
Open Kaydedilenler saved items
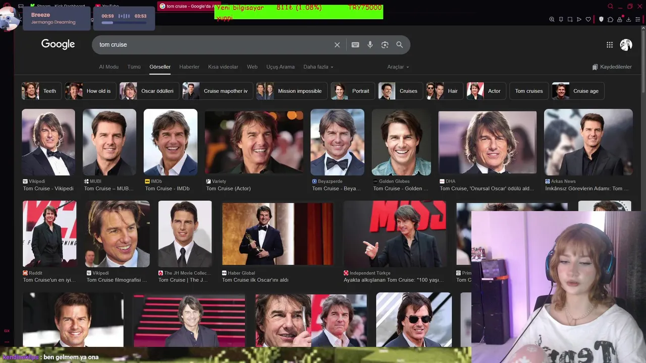(612, 67)
